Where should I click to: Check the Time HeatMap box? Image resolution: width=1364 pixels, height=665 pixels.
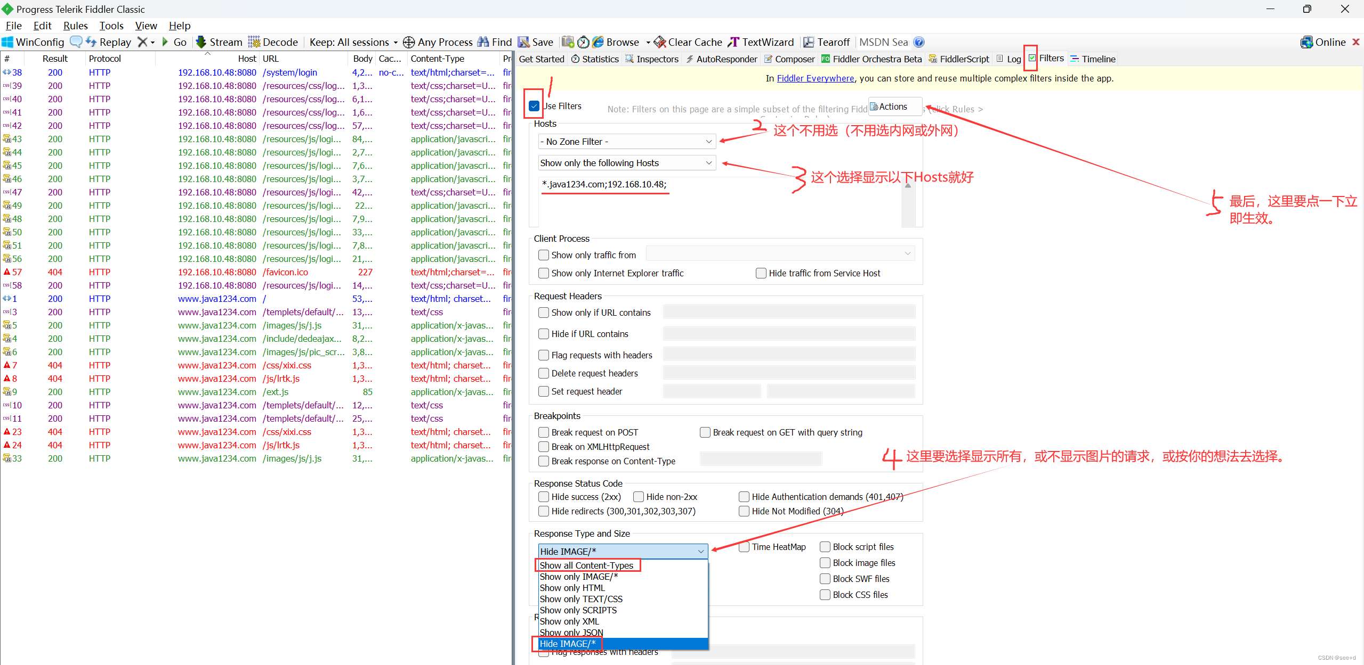[x=744, y=547]
